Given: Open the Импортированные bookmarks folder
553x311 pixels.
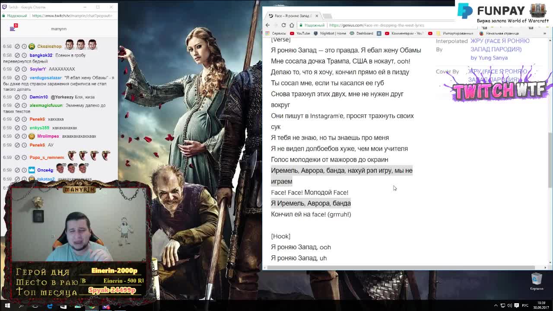Looking at the screenshot, I should [455, 33].
